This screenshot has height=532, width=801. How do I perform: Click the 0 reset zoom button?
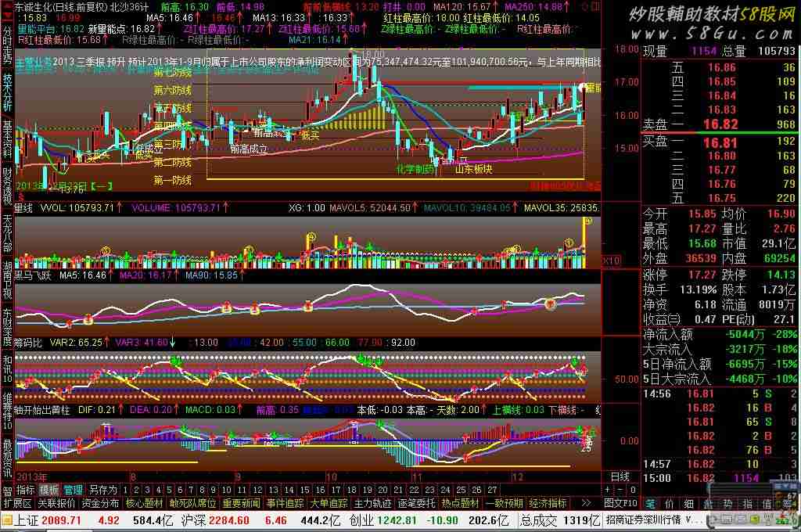(633, 490)
